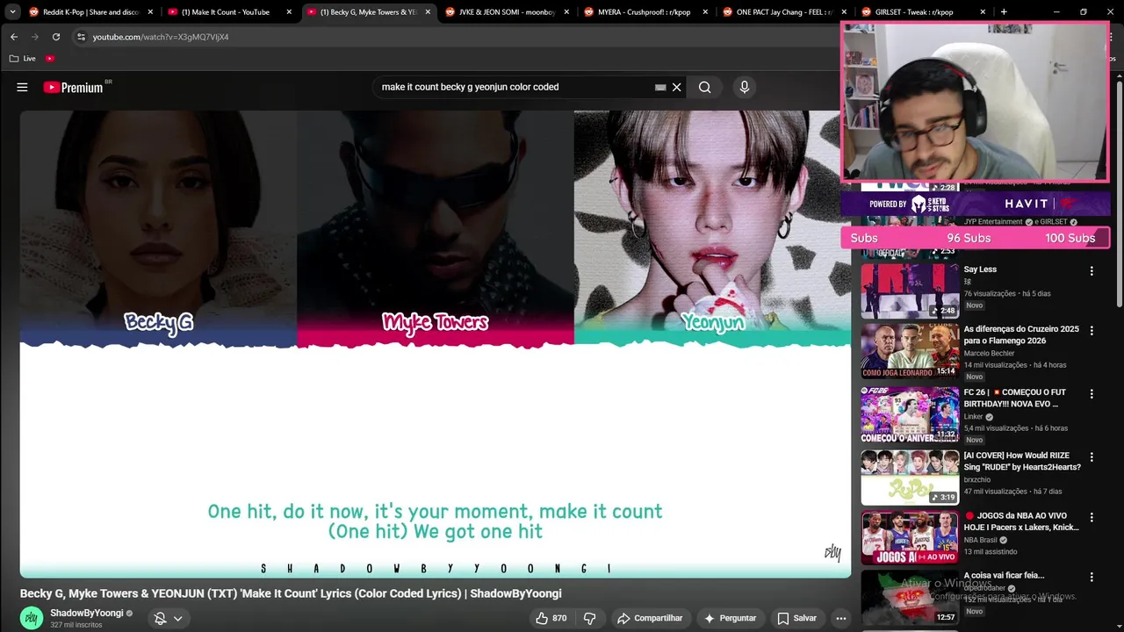The height and width of the screenshot is (632, 1124).
Task: Open the Live bookmarks folder
Action: click(23, 58)
